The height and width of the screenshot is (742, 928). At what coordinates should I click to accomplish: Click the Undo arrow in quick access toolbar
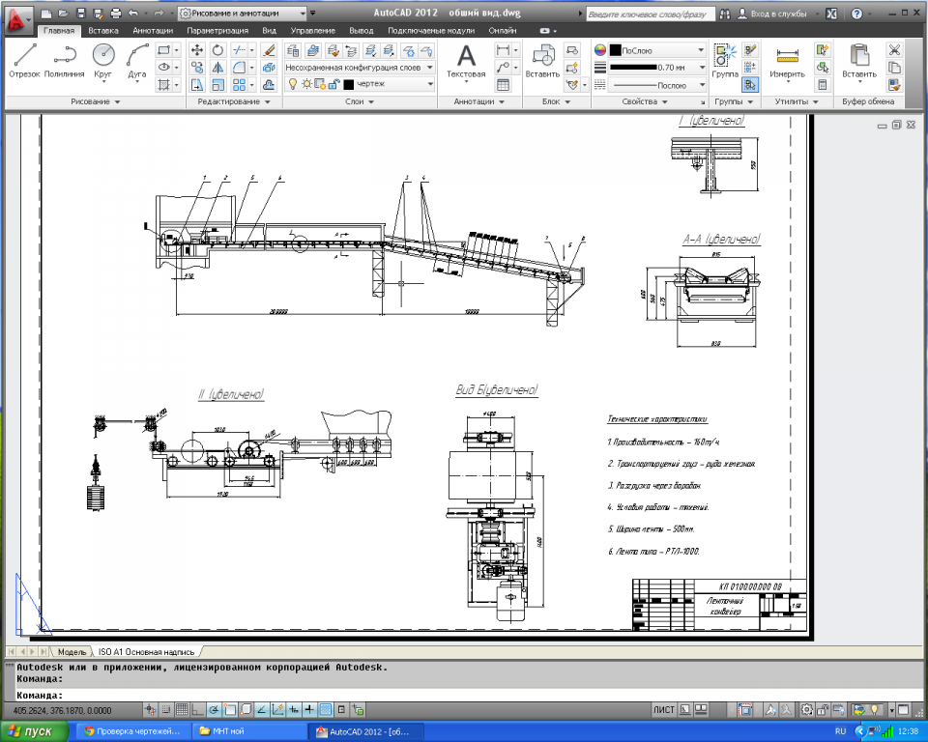(133, 13)
